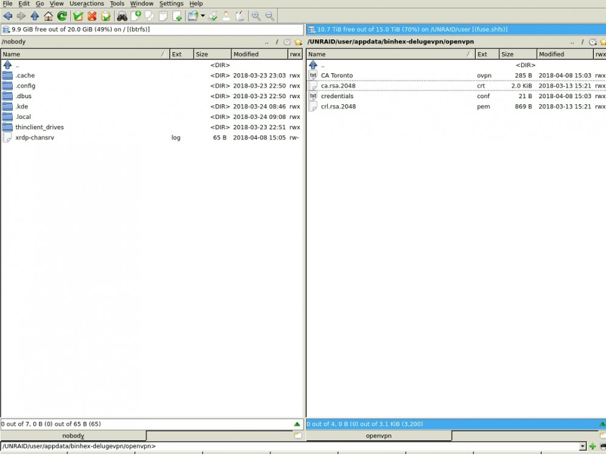Click right panel '..' parent button
606x454 pixels.
click(x=573, y=42)
